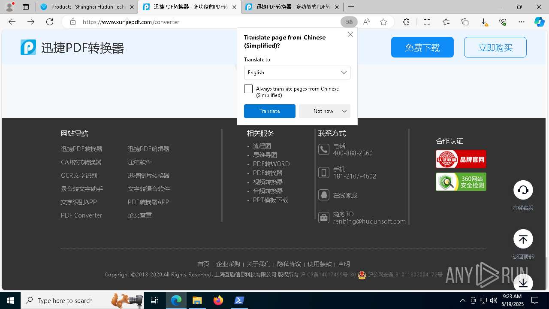Add page to favorites with star icon
Image resolution: width=549 pixels, height=309 pixels.
tap(383, 22)
